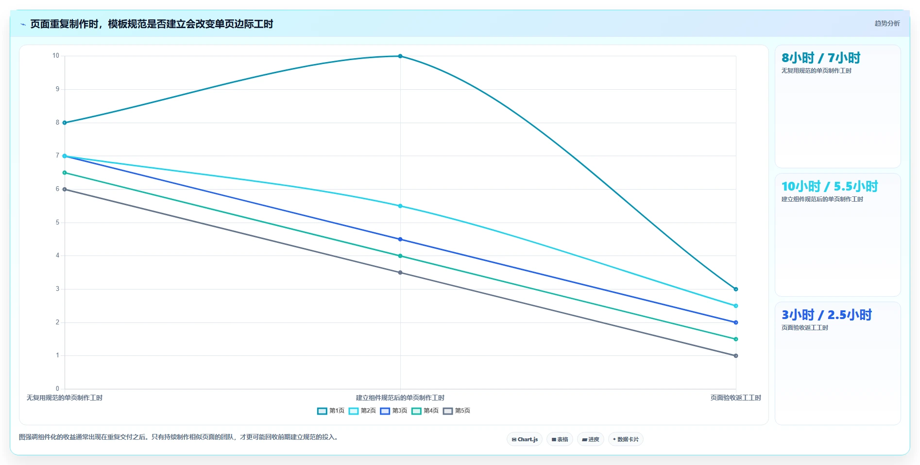The width and height of the screenshot is (920, 465).
Task: Toggle the 第2页 legend swatch
Action: coord(354,411)
